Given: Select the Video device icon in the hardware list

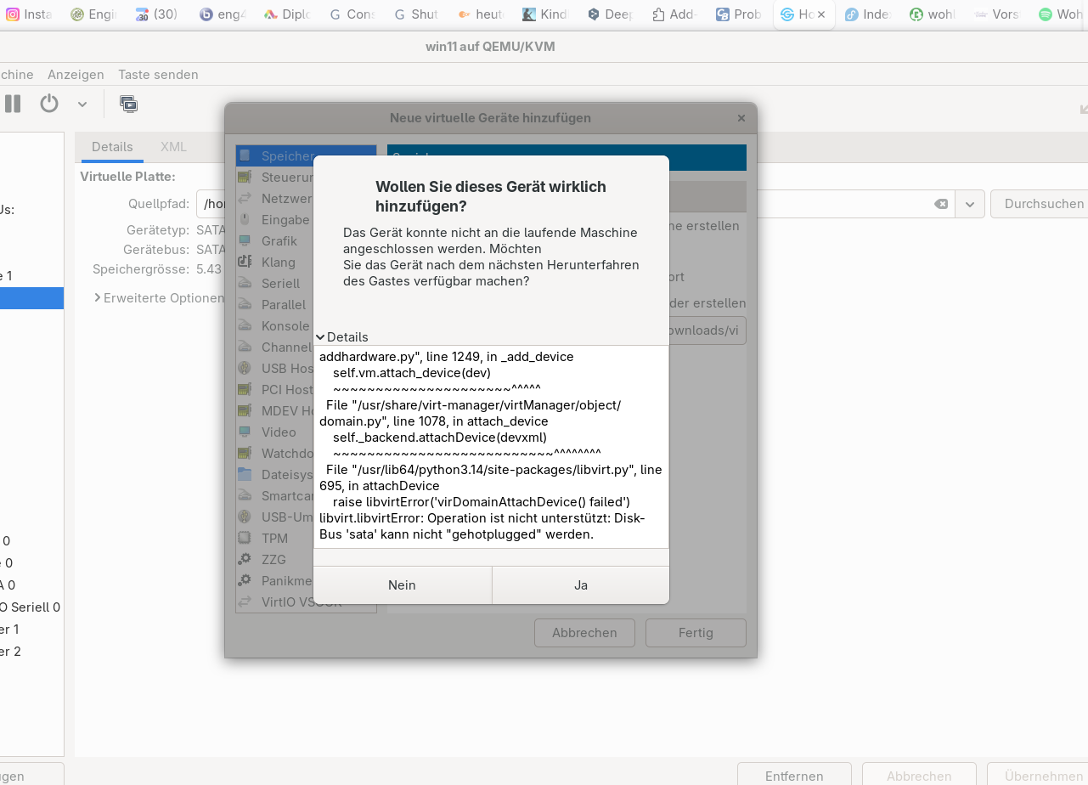Looking at the screenshot, I should click(x=245, y=432).
